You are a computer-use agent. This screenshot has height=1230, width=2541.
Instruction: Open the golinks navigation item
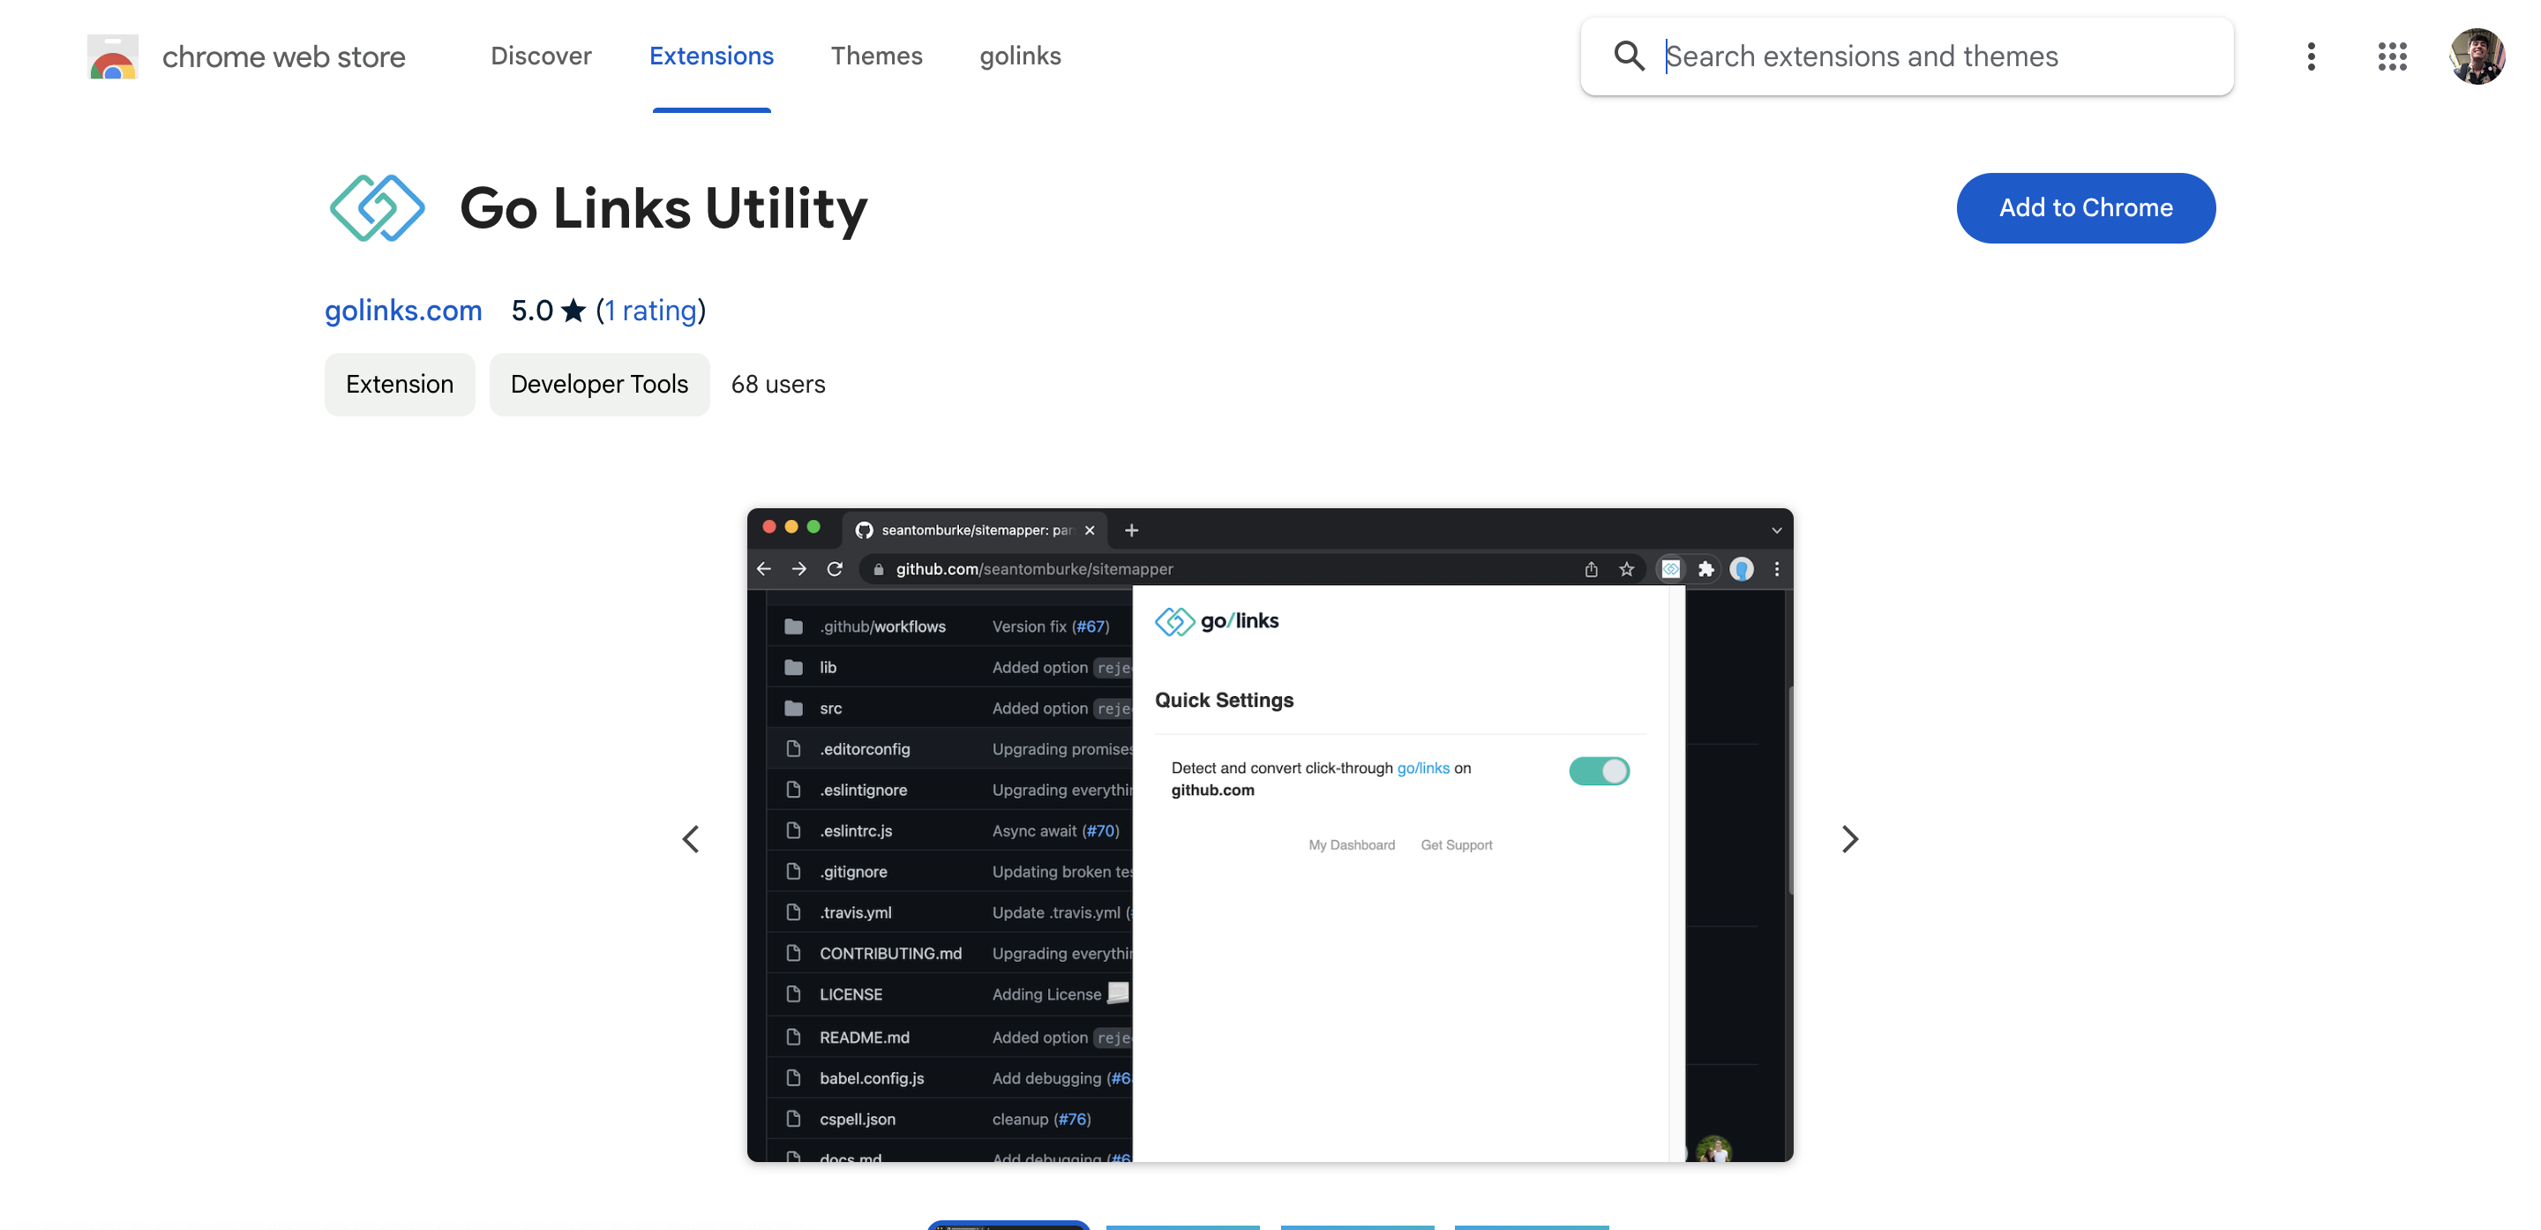(x=1020, y=56)
